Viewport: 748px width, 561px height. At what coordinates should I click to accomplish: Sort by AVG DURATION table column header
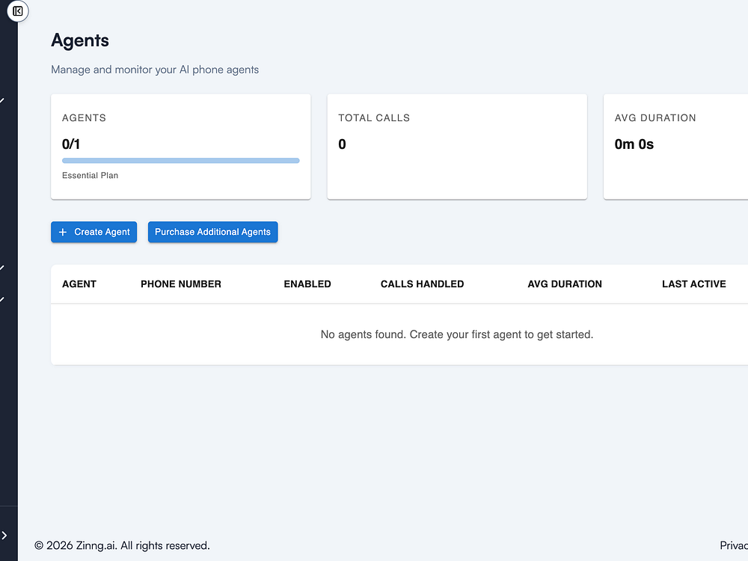point(565,283)
